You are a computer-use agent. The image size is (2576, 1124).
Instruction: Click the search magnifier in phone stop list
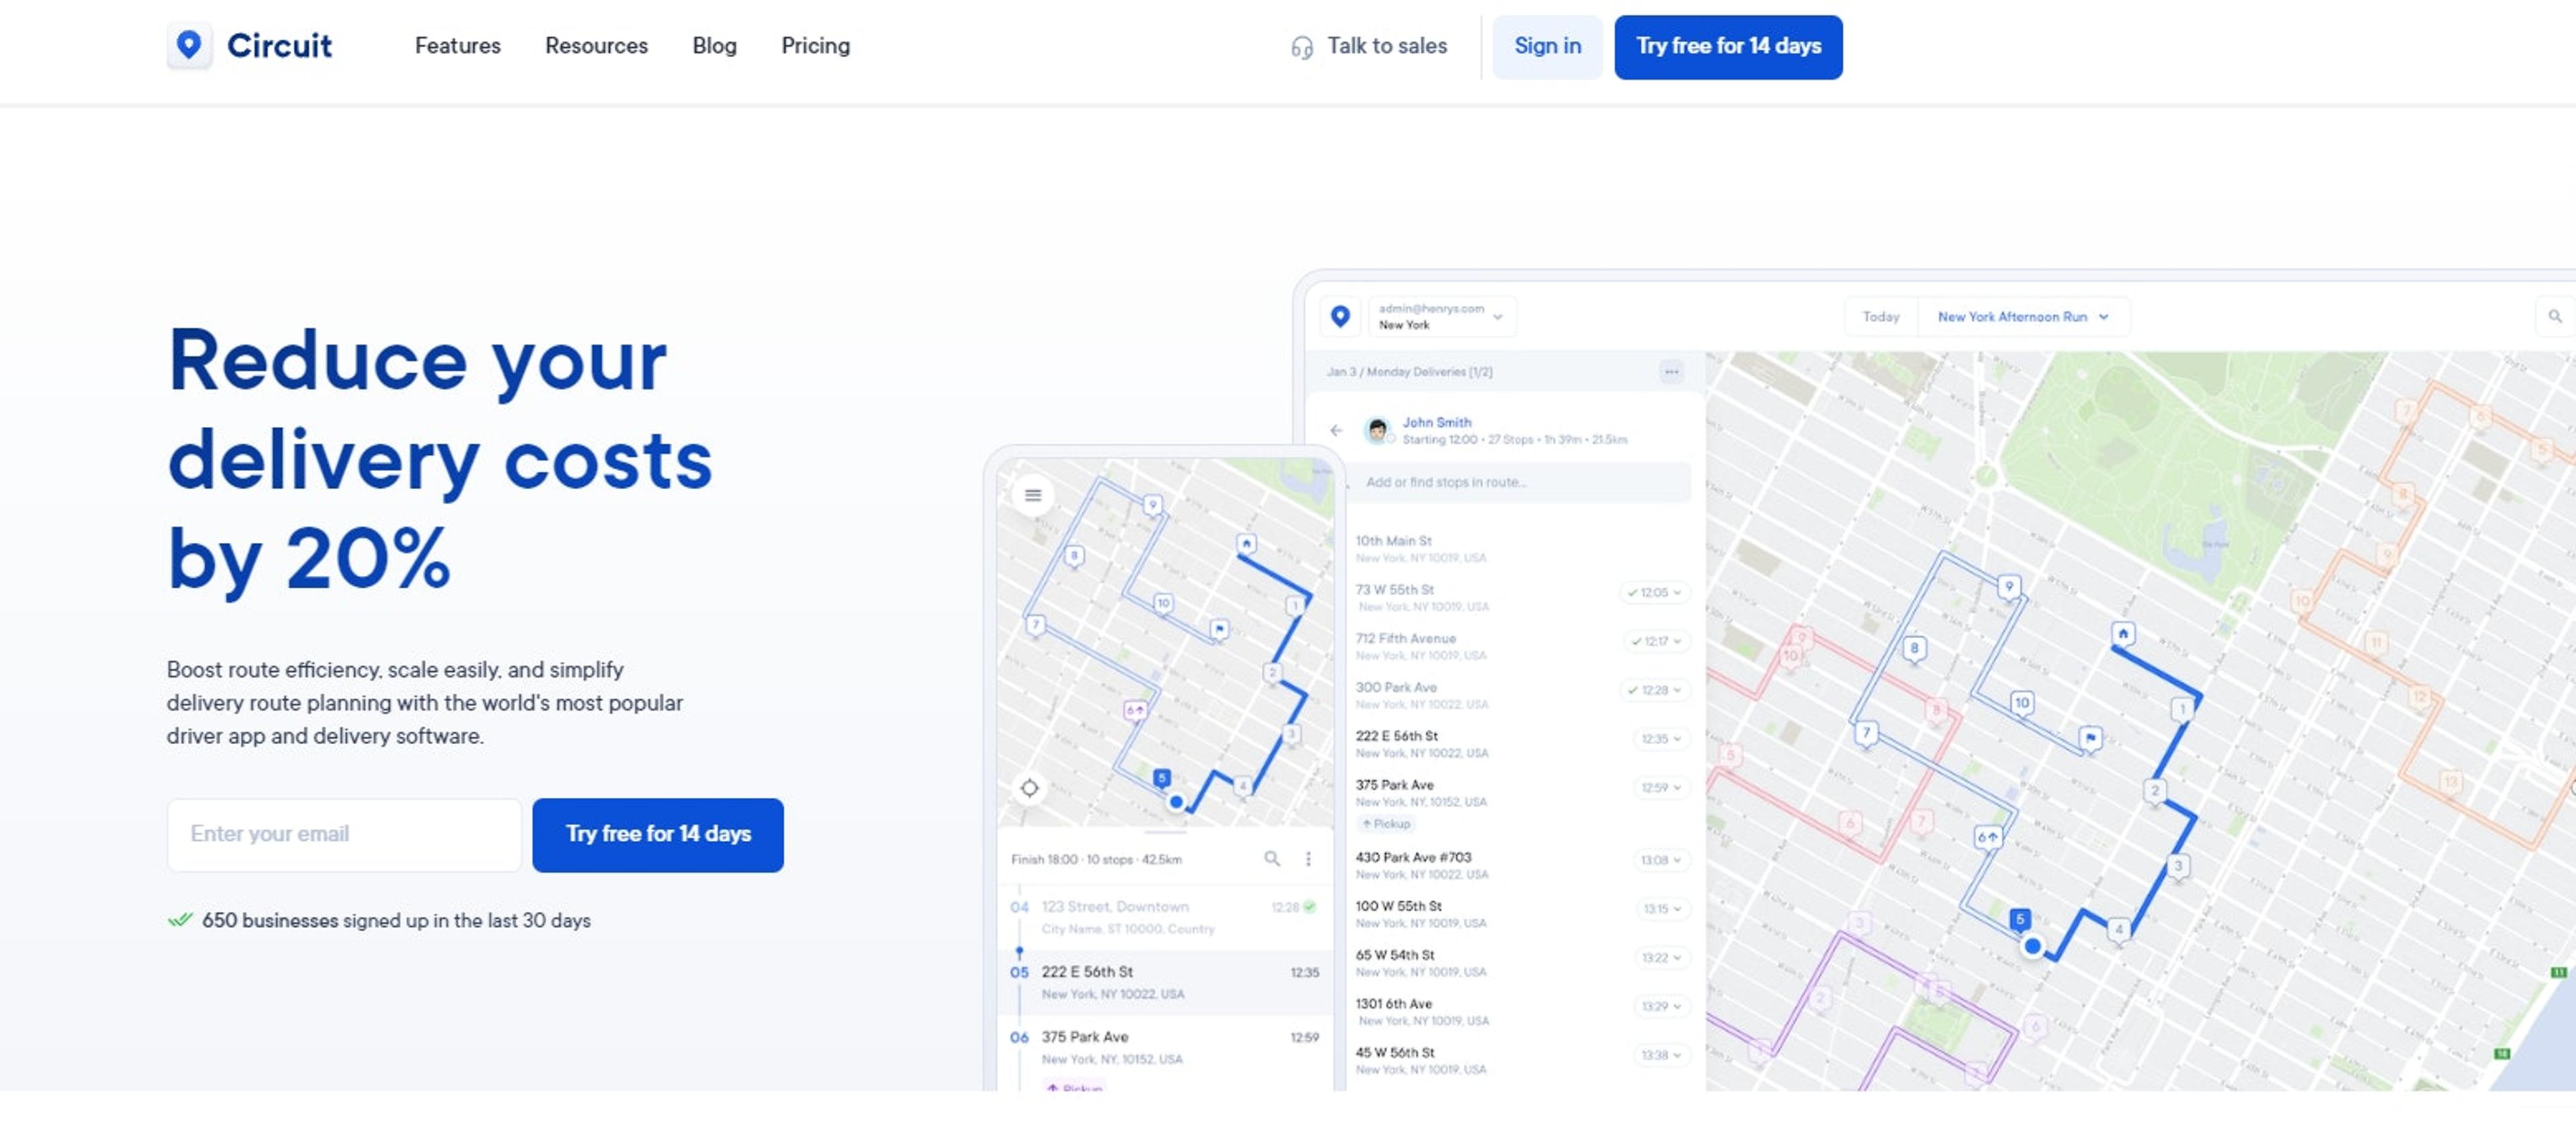(x=1272, y=858)
